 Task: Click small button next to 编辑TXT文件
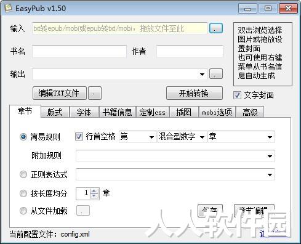point(95,93)
